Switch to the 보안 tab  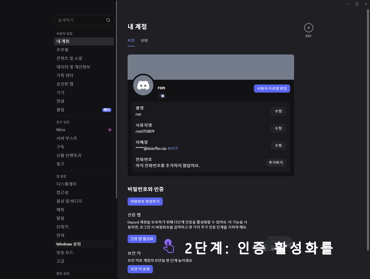pyautogui.click(x=131, y=41)
